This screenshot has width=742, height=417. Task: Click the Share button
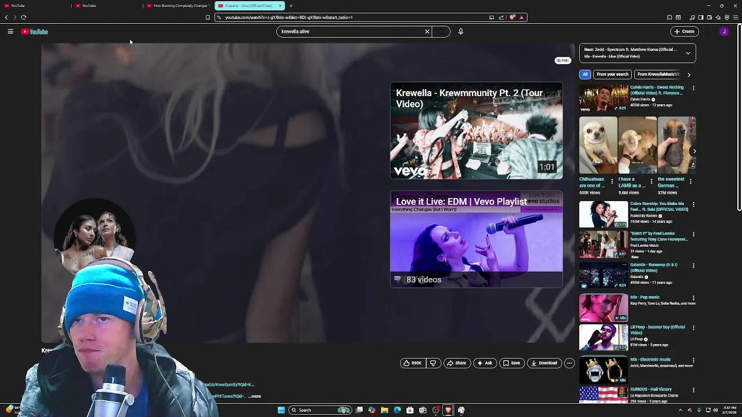click(457, 363)
